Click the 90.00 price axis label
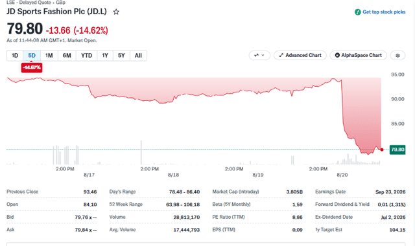This screenshot has width=415, height=246. pyautogui.click(x=397, y=99)
